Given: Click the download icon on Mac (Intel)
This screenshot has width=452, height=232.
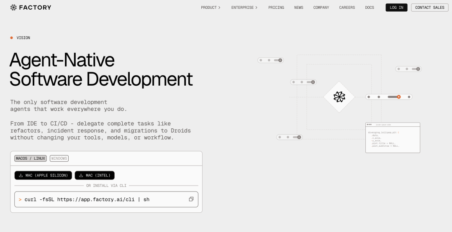Looking at the screenshot, I should (x=81, y=176).
